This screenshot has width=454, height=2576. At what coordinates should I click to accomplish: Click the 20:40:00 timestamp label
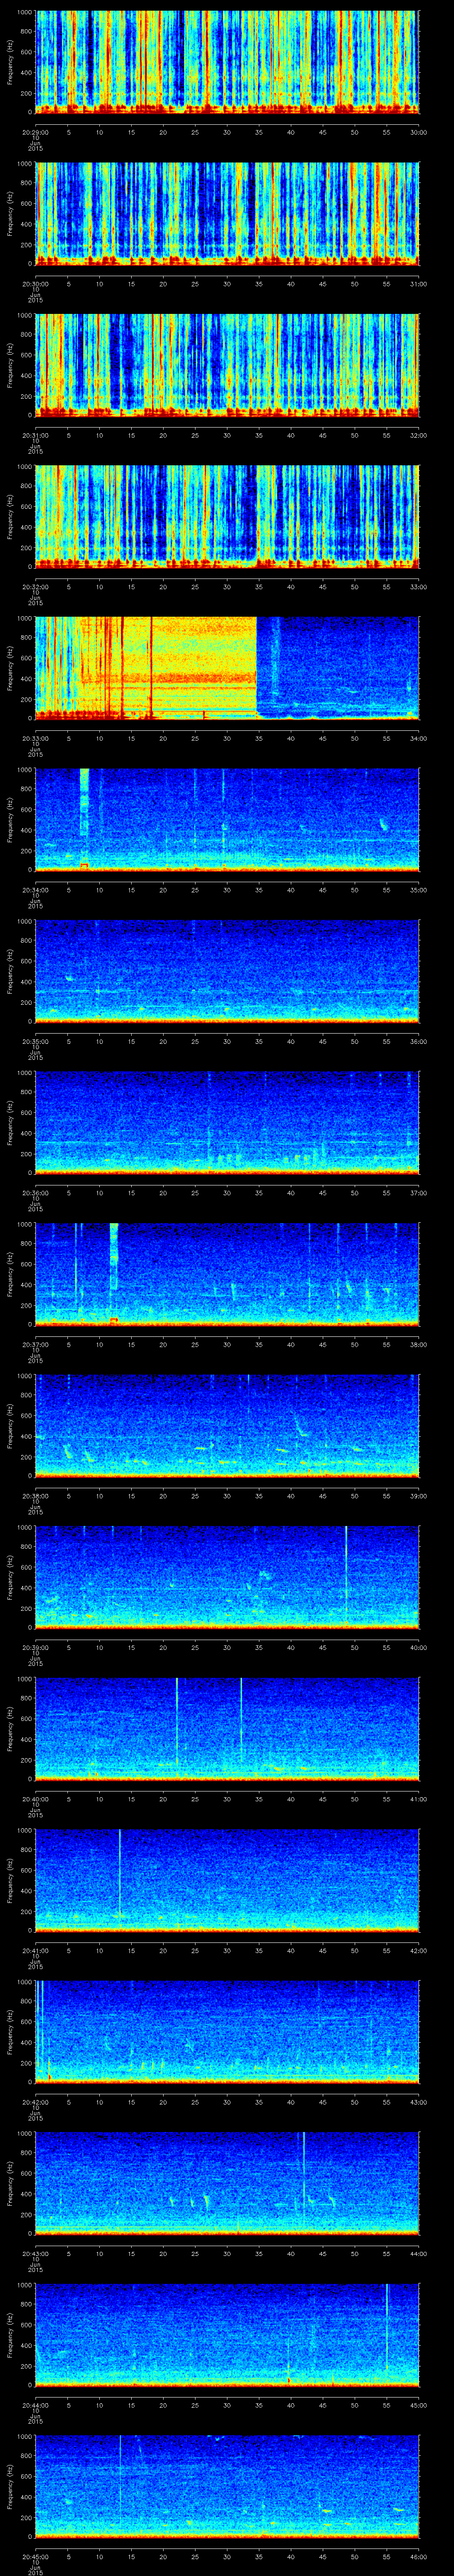(35, 1799)
